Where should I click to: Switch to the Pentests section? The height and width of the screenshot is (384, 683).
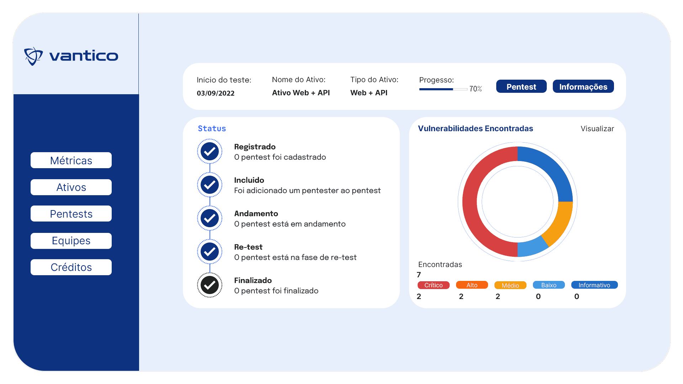point(71,214)
